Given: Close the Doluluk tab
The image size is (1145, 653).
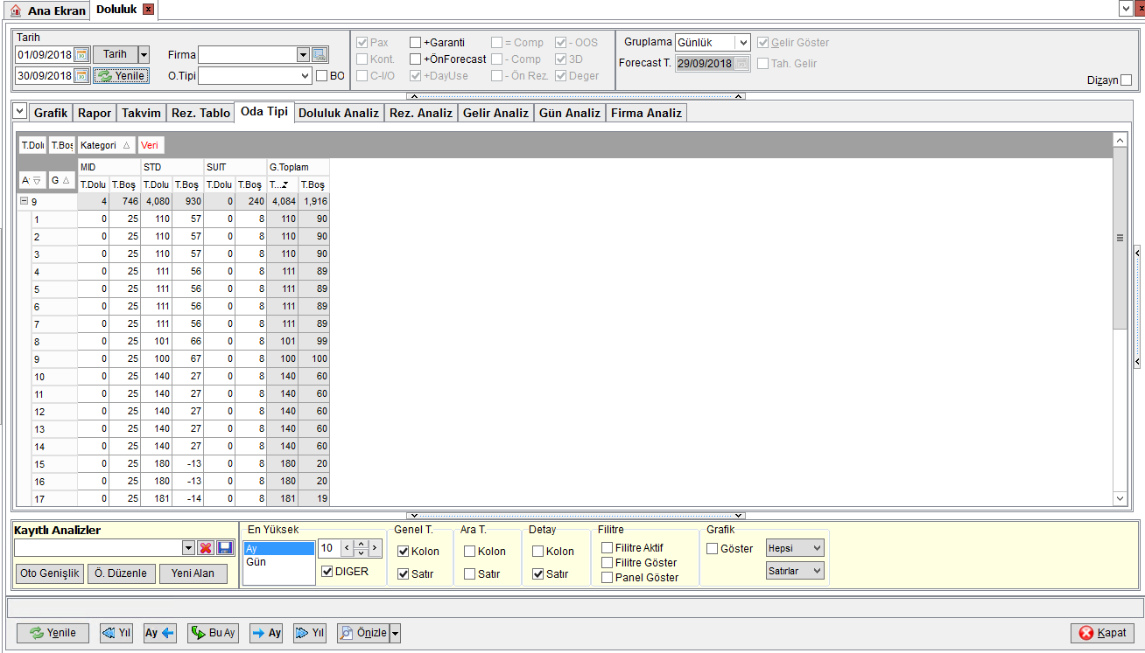Looking at the screenshot, I should click(x=148, y=10).
